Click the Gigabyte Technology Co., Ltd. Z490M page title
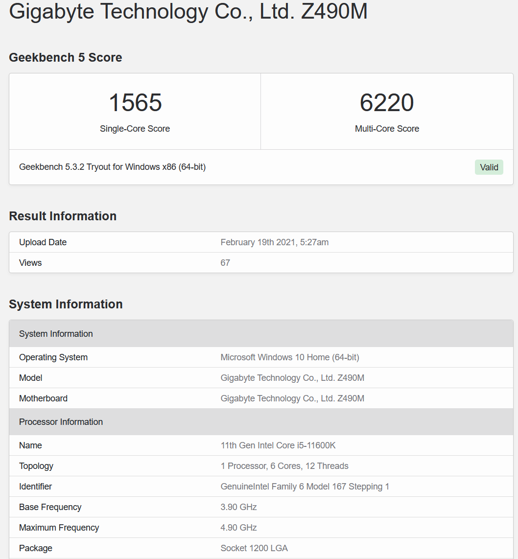 188,11
